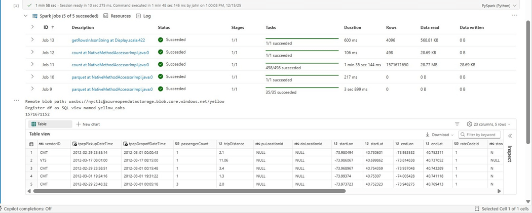
Task: Click the filter lines icon above table
Action: point(457,124)
